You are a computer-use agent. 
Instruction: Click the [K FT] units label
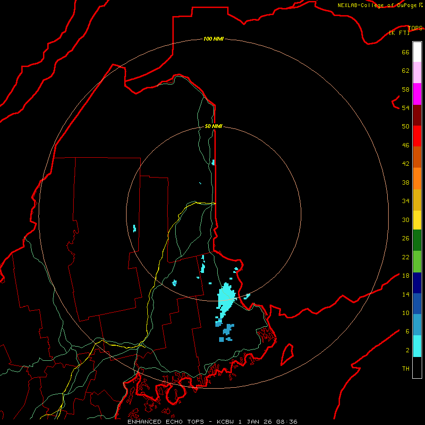(399, 33)
